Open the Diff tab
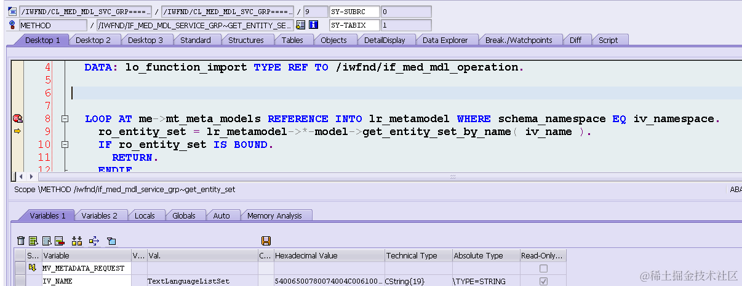This screenshot has width=742, height=286. [x=575, y=40]
